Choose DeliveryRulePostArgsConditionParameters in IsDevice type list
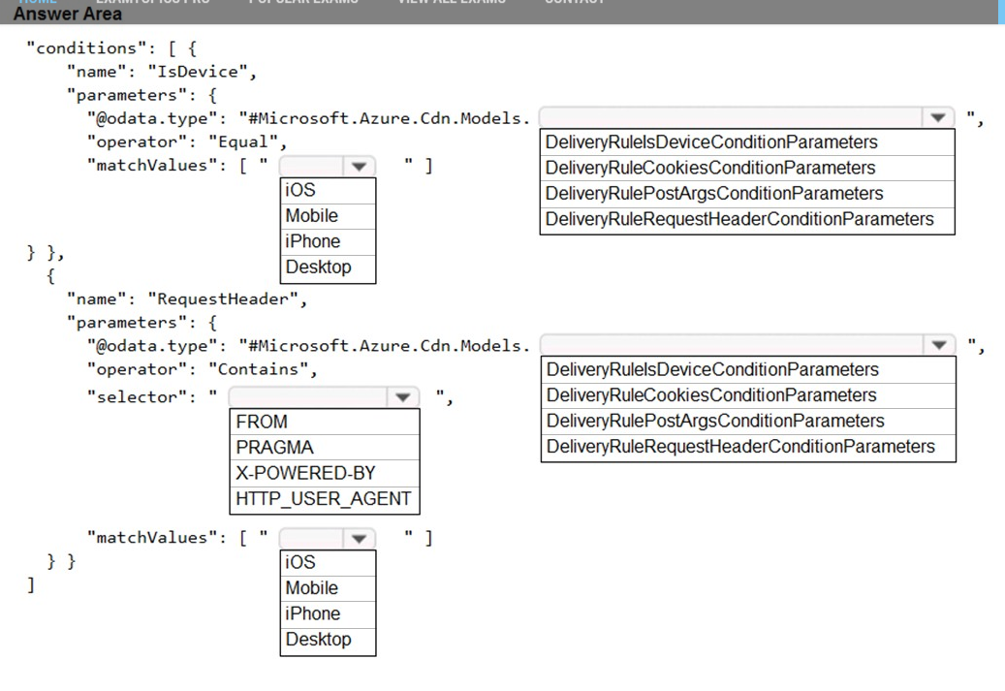 (x=747, y=194)
